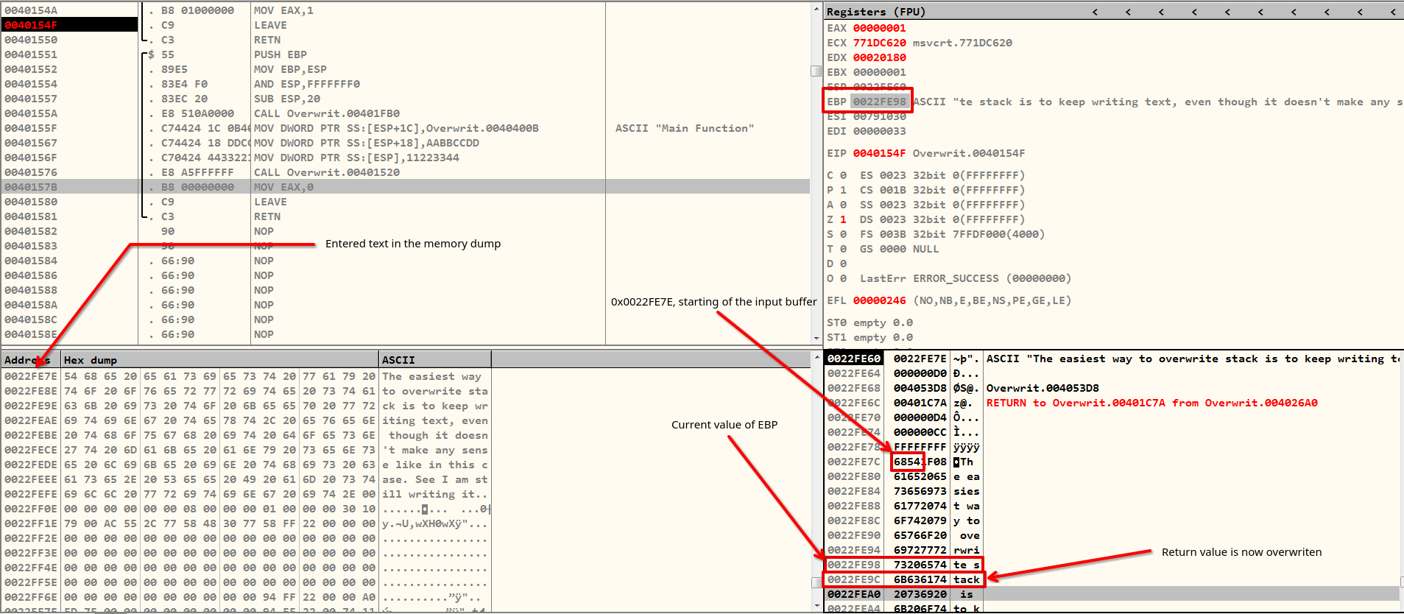
Task: Select dump ASCII text "The easiest way"
Action: coord(431,376)
